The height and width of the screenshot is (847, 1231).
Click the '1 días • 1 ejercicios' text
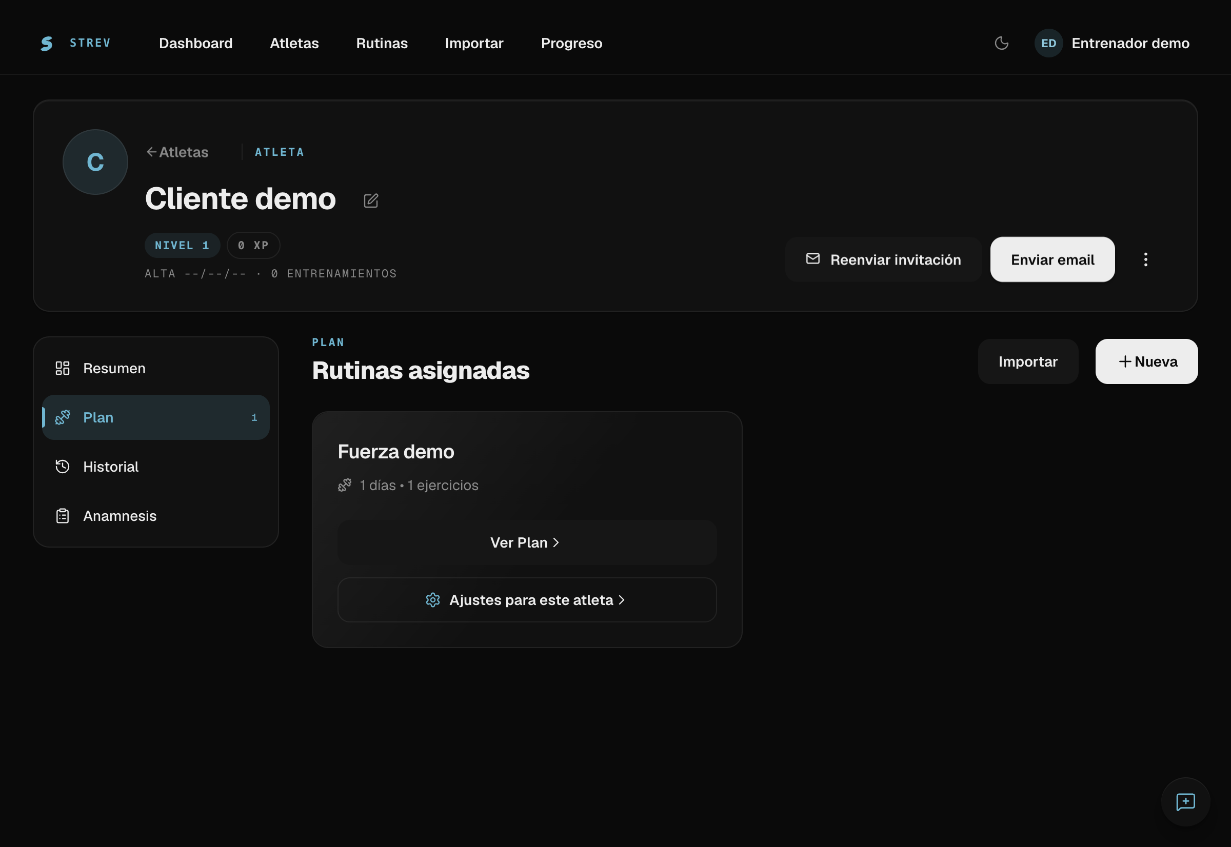419,485
